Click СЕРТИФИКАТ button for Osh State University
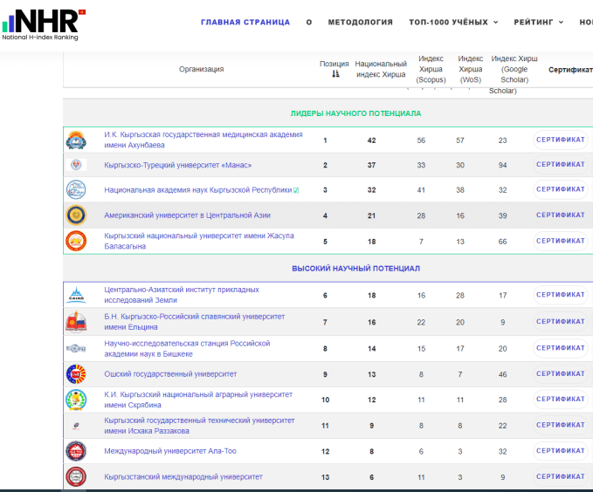The width and height of the screenshot is (593, 492). click(x=561, y=374)
